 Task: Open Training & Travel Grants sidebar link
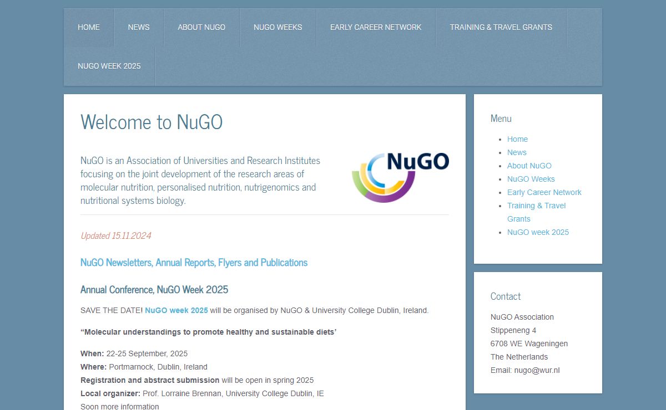pyautogui.click(x=536, y=212)
